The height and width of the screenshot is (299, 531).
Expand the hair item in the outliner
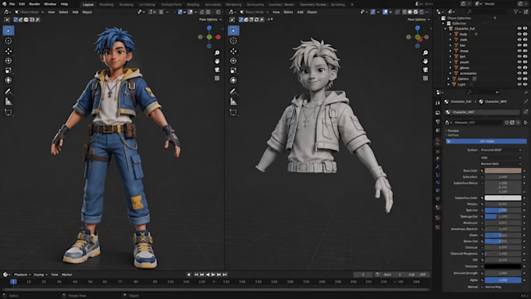click(x=451, y=45)
